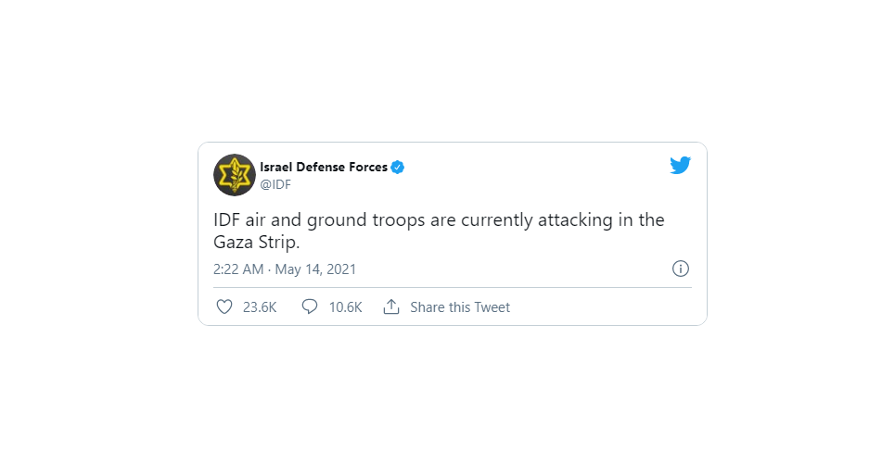View the 10.6K replies count

point(345,307)
